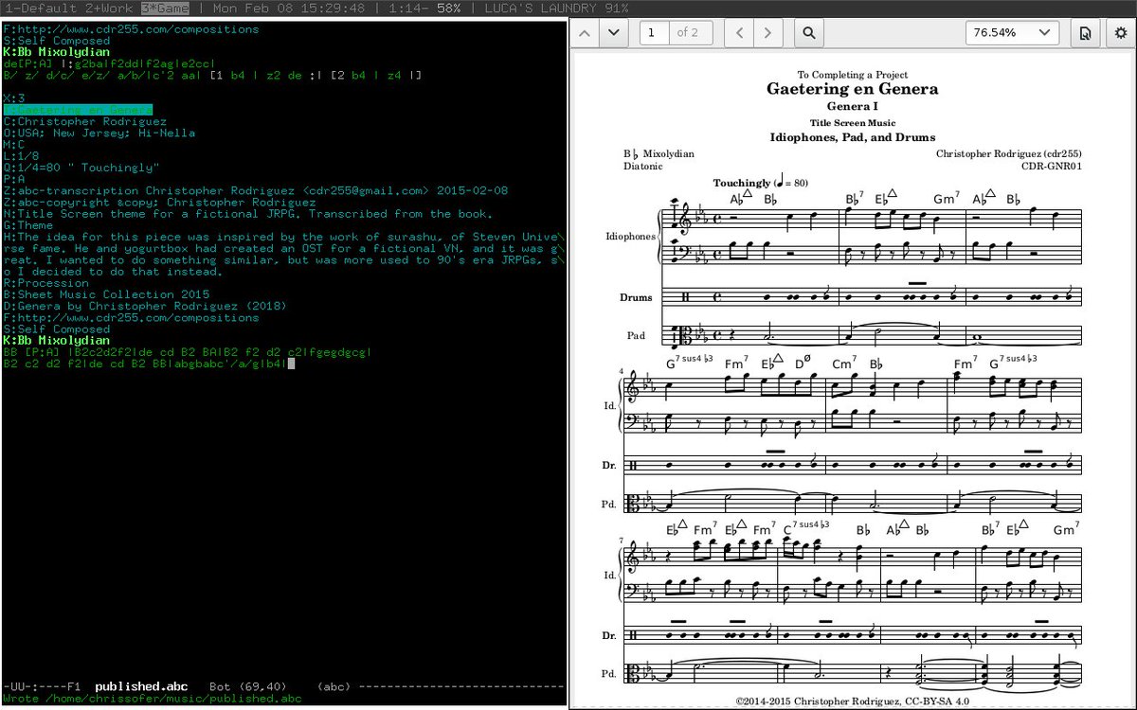Image resolution: width=1137 pixels, height=710 pixels.
Task: Click the back navigation arrow in the PDF toolbar
Action: tap(738, 32)
